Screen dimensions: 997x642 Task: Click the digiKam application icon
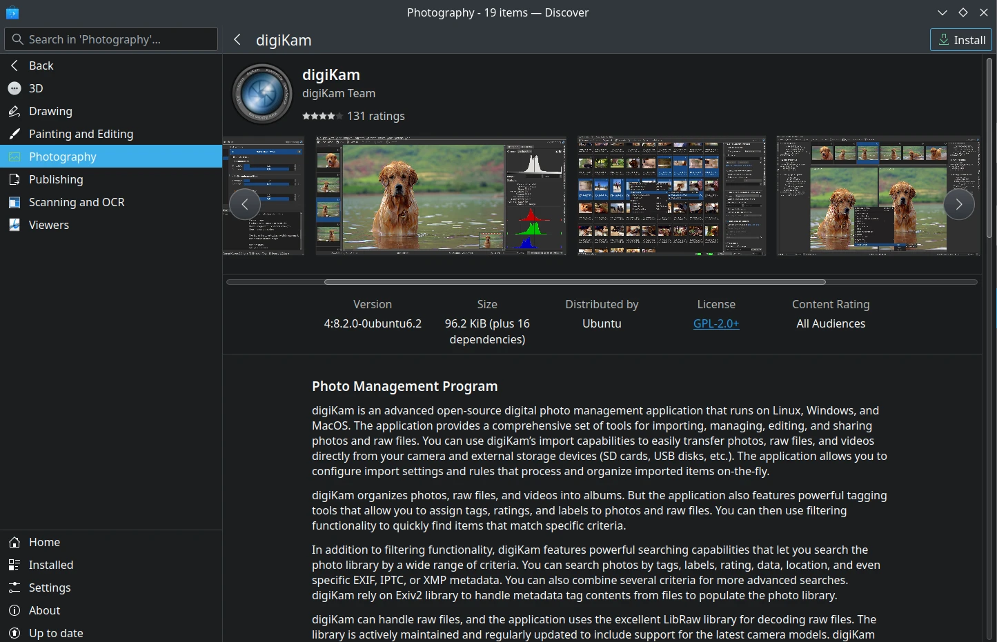coord(261,93)
